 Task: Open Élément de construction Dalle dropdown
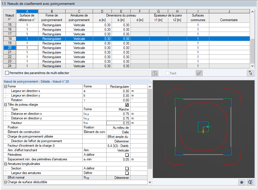click(x=118, y=132)
